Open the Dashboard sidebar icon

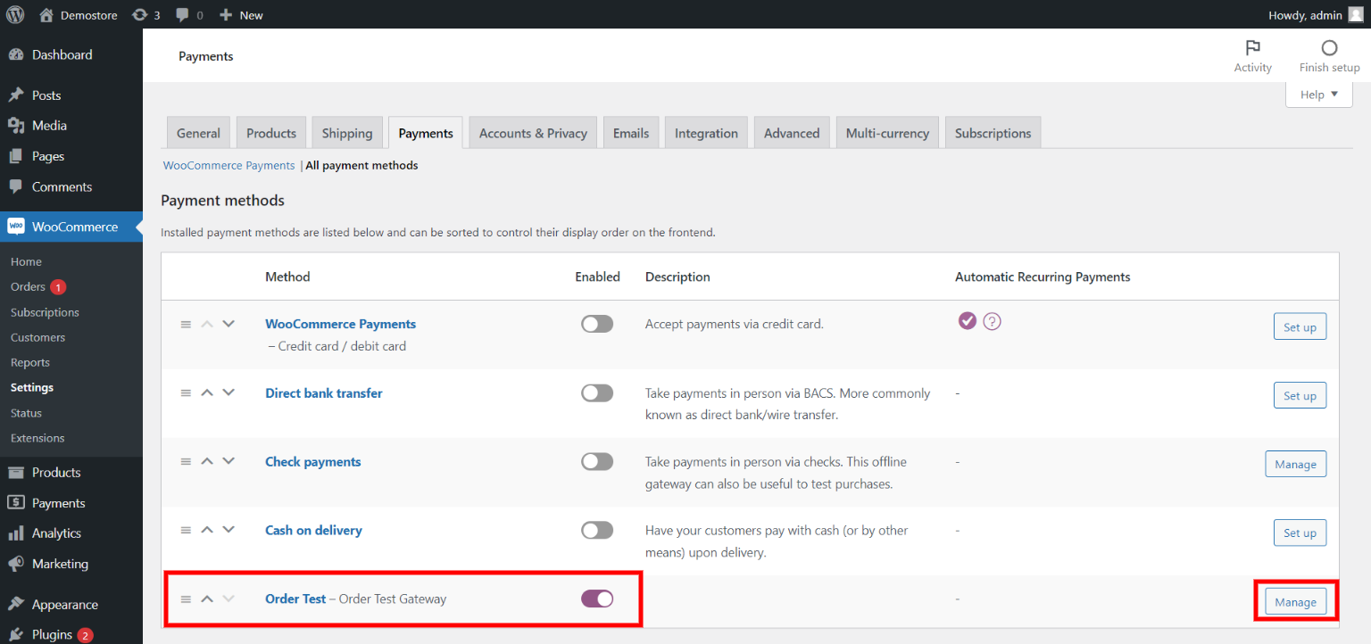[x=16, y=55]
